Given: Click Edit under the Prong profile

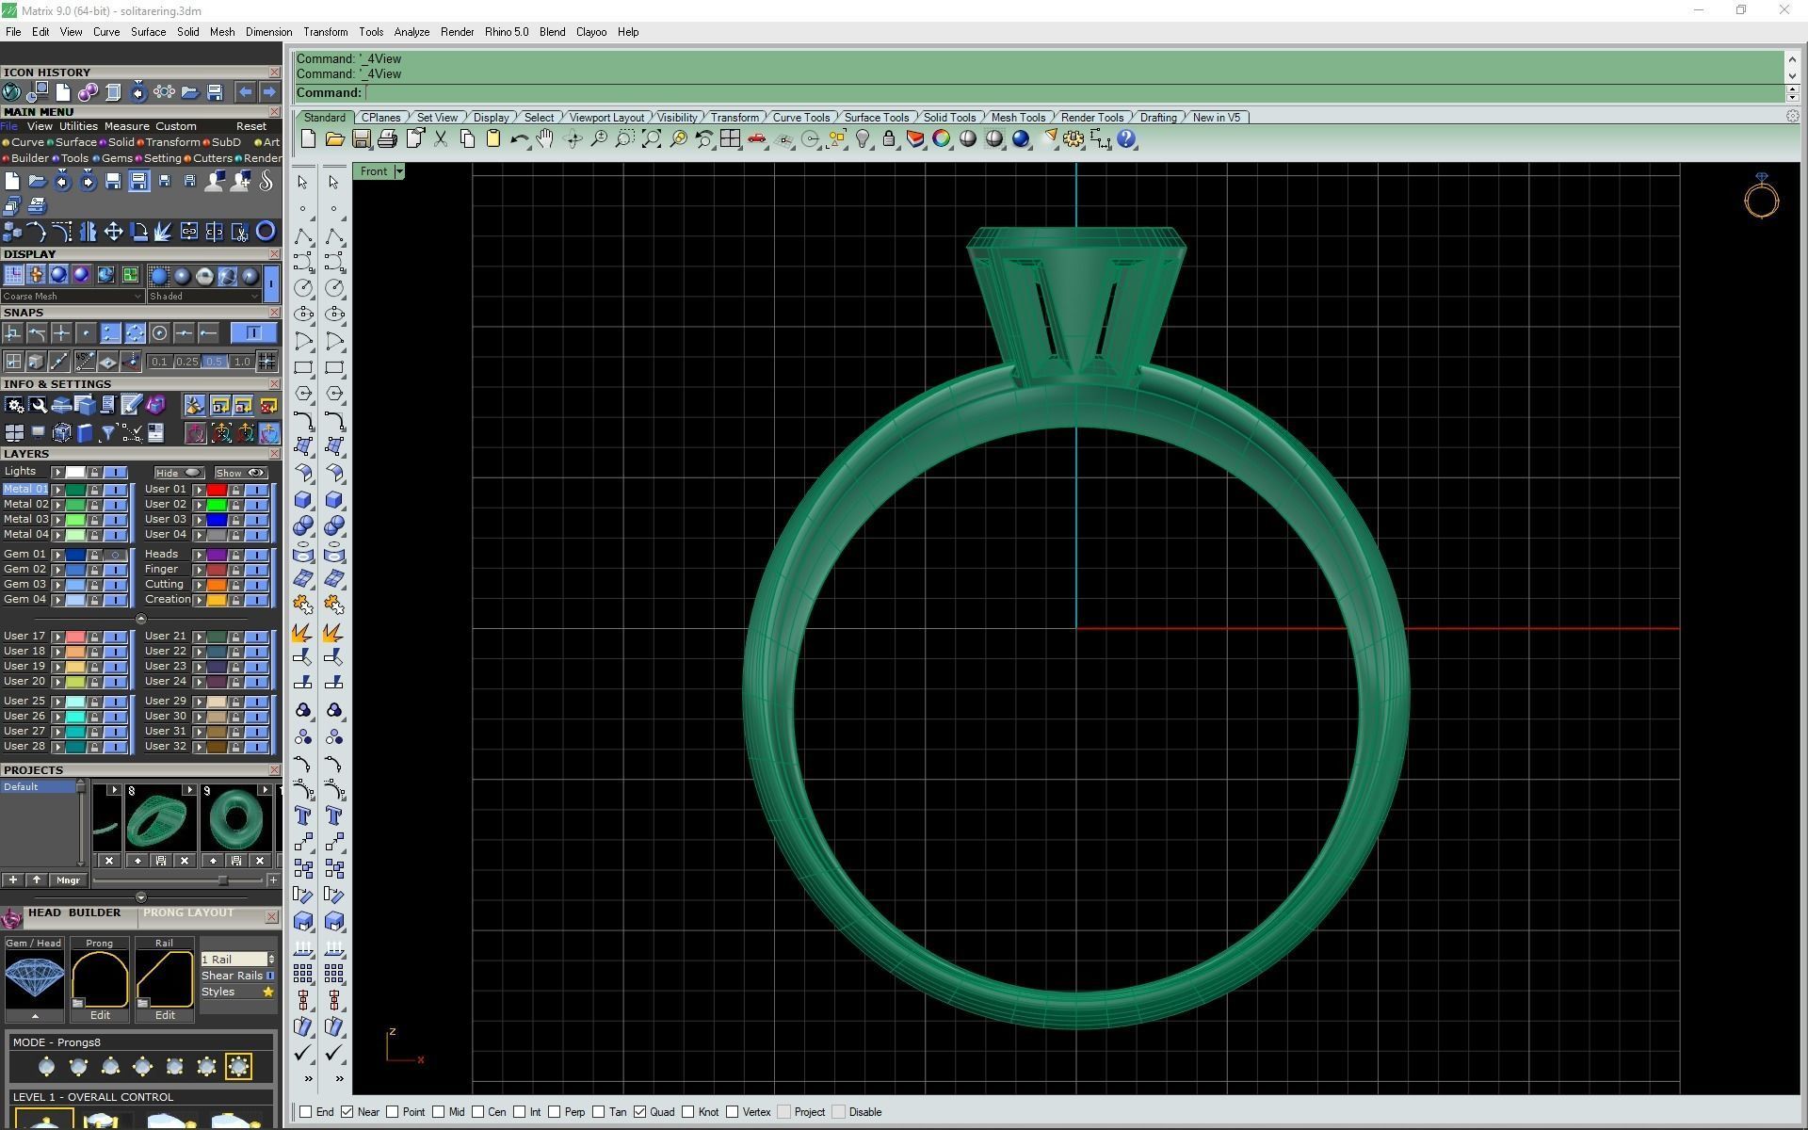Looking at the screenshot, I should point(100,1015).
